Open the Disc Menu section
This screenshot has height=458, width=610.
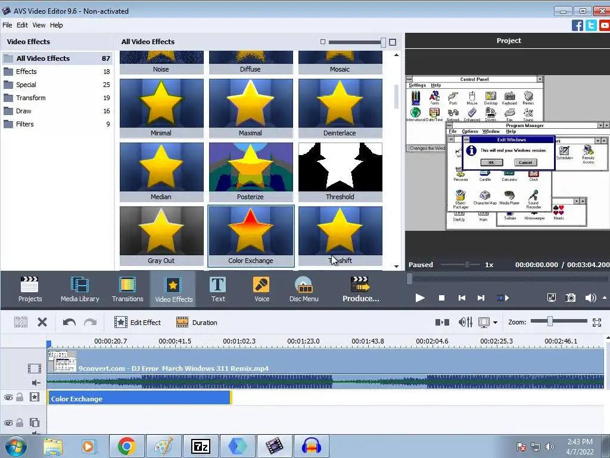pos(304,289)
